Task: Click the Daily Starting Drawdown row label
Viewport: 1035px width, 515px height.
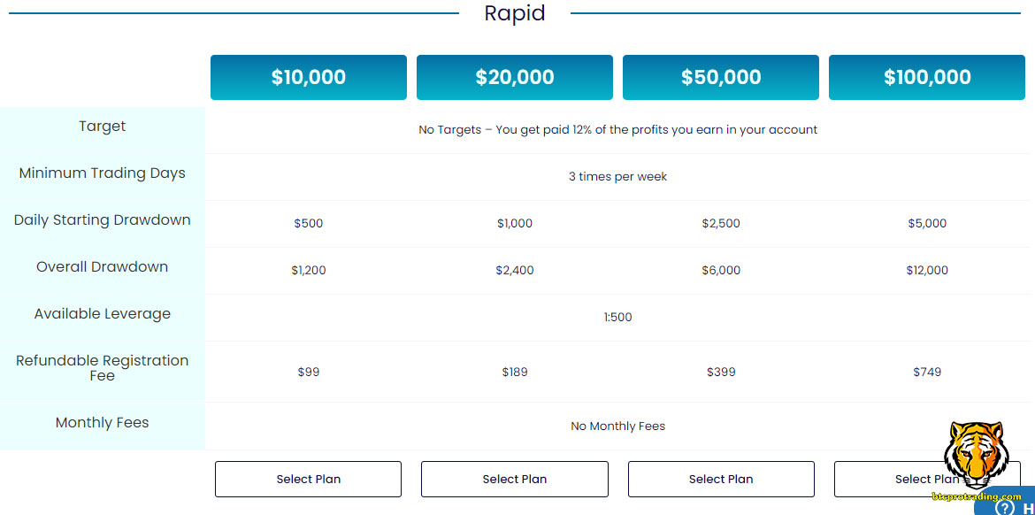Action: click(103, 220)
